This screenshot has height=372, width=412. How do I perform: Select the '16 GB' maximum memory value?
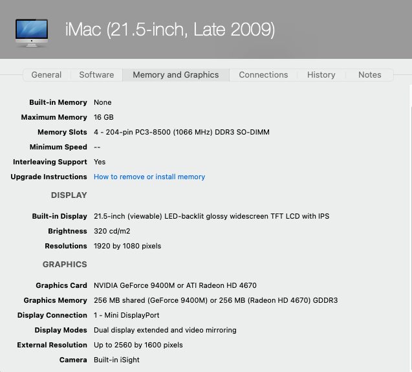(x=103, y=117)
